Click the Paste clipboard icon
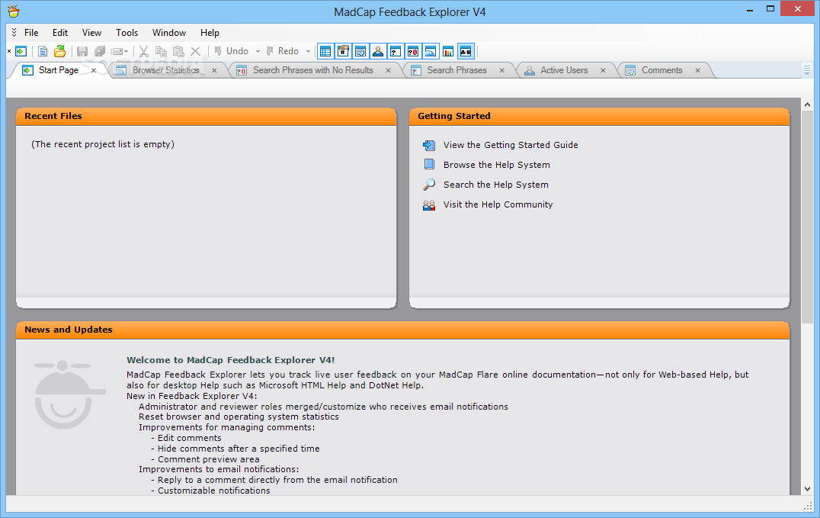This screenshot has width=820, height=518. tap(178, 51)
